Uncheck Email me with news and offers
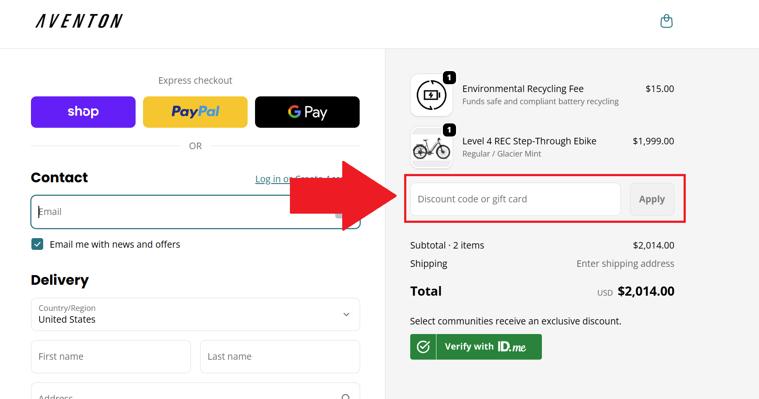The width and height of the screenshot is (759, 399). (x=37, y=244)
